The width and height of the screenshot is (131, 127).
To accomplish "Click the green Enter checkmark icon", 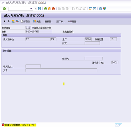I will pyautogui.click(x=4, y=9).
